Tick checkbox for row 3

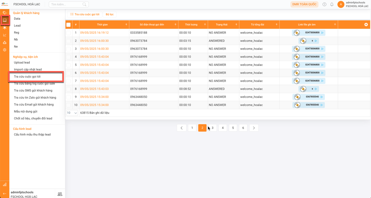(68, 49)
